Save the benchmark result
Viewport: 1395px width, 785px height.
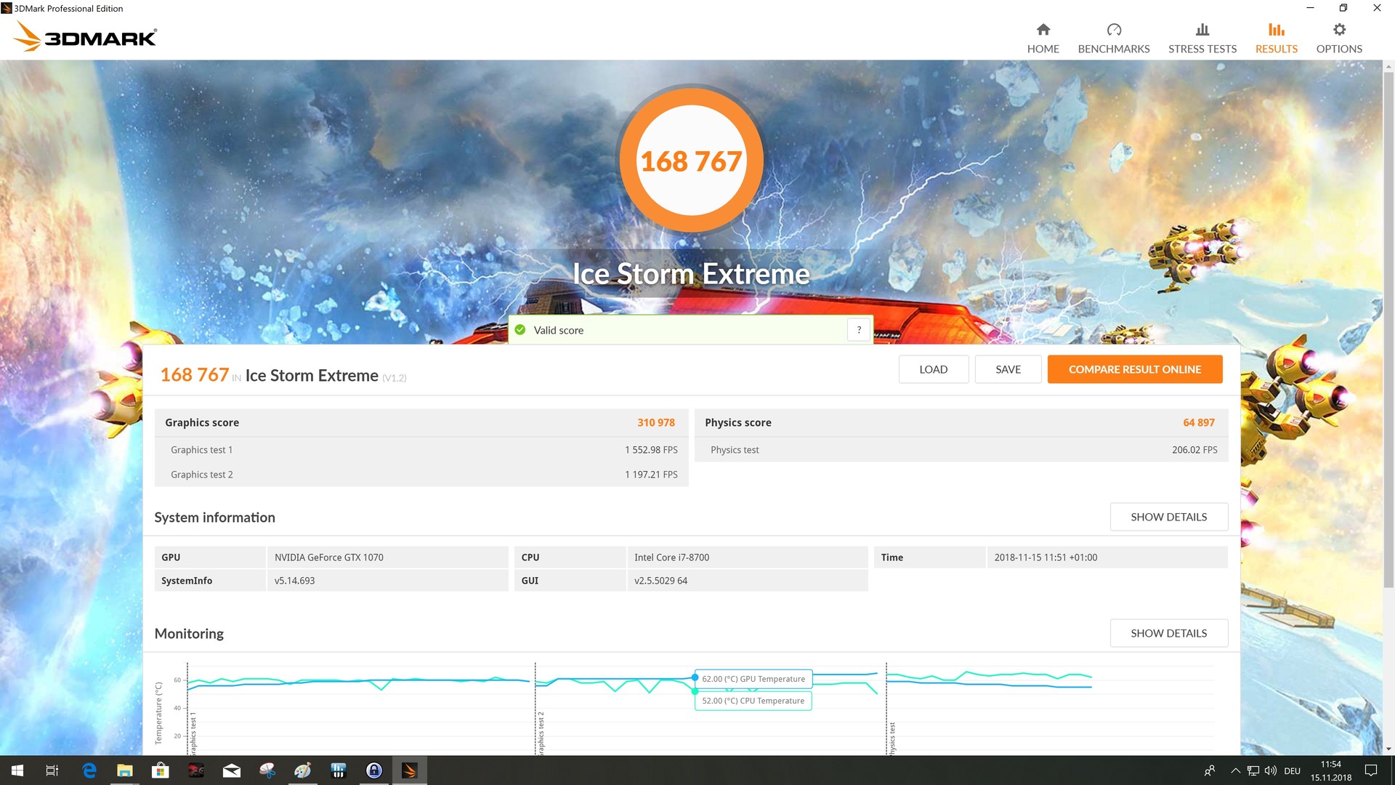1008,369
